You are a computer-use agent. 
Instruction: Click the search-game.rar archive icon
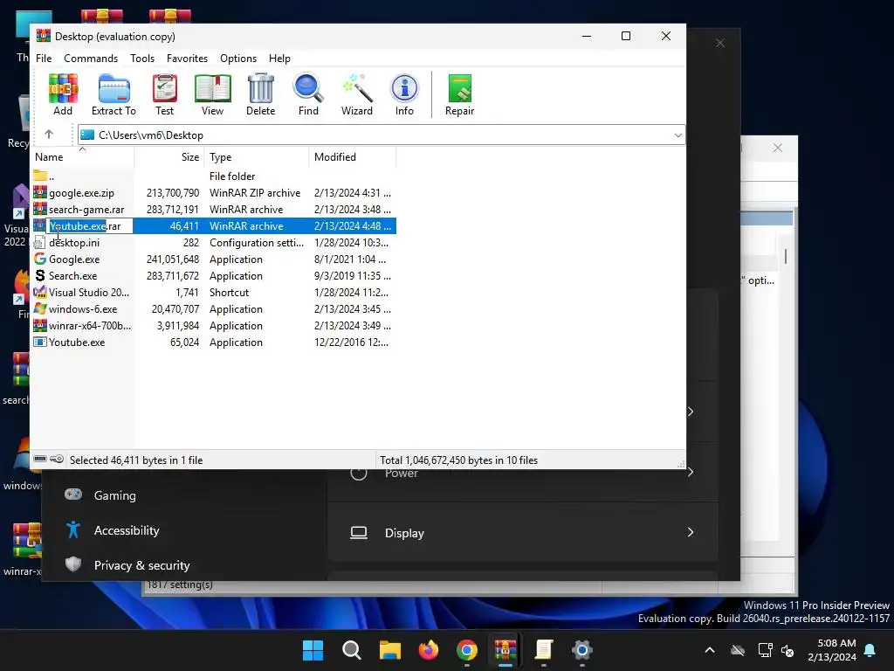tap(40, 209)
